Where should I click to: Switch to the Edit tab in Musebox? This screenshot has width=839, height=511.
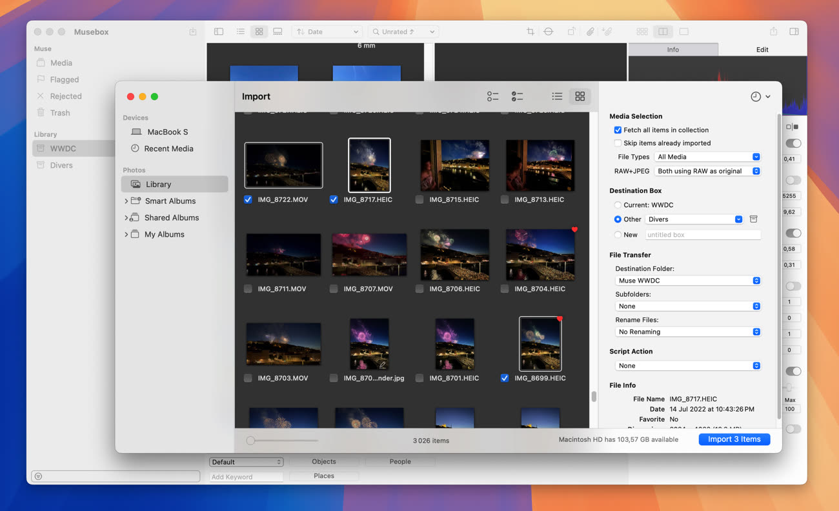click(x=762, y=50)
